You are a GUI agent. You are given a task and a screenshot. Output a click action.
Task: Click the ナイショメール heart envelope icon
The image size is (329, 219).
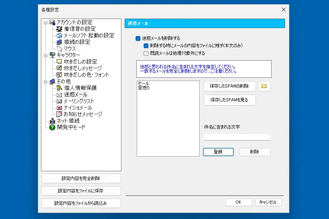(59, 108)
